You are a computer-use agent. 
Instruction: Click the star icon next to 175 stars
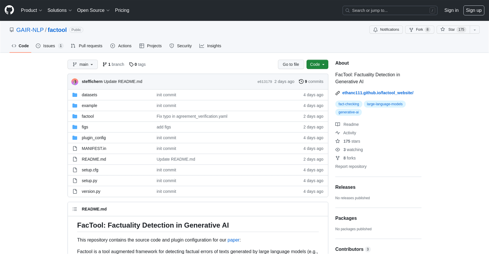coord(338,141)
